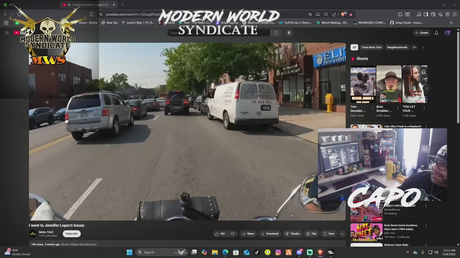The height and width of the screenshot is (258, 460).
Task: Open the browser main hamburger menu
Action: (x=455, y=14)
